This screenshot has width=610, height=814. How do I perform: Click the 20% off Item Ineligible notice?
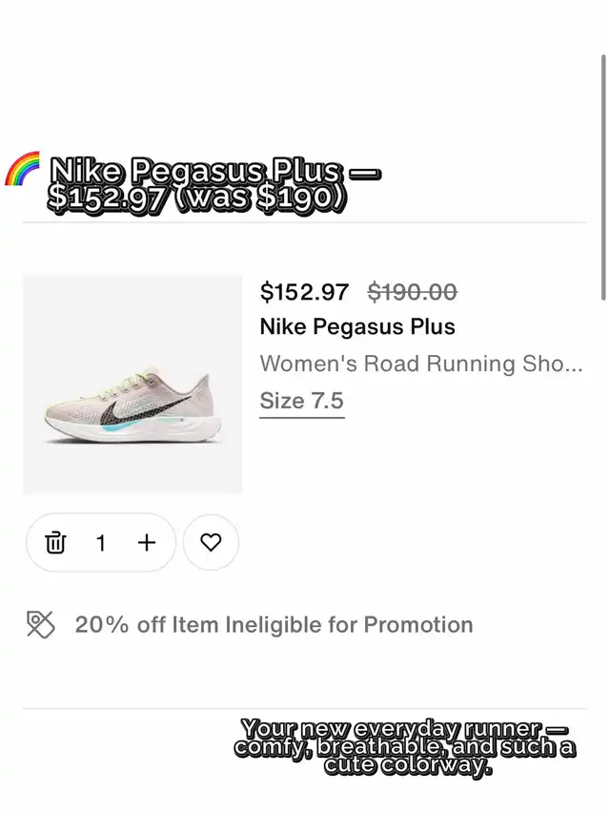(x=274, y=625)
